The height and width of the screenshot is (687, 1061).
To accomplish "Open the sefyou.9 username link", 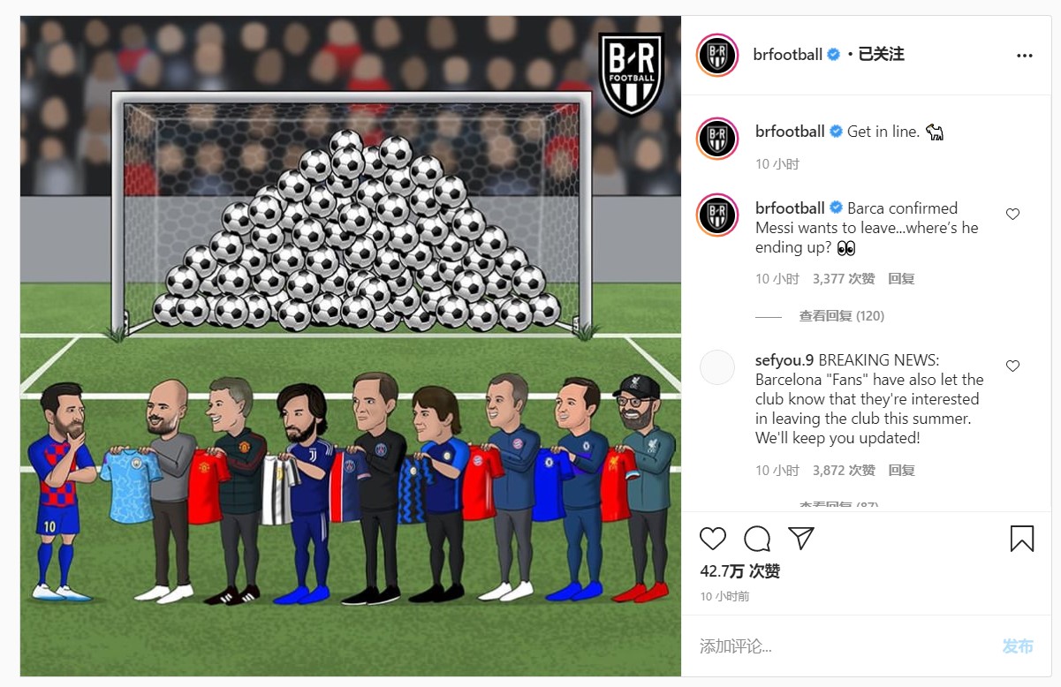I will pyautogui.click(x=784, y=360).
